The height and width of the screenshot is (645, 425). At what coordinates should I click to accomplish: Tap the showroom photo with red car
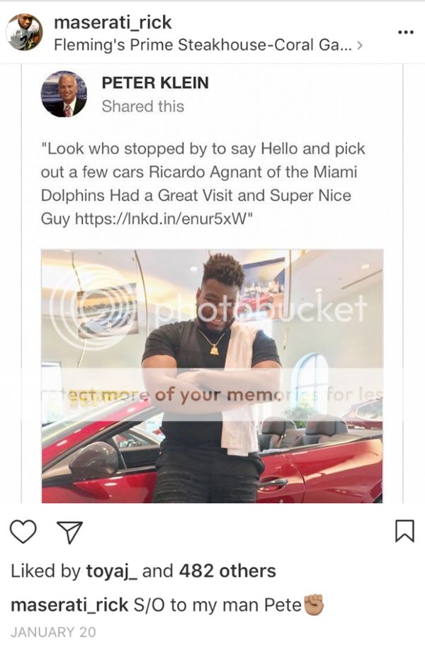coord(212,376)
